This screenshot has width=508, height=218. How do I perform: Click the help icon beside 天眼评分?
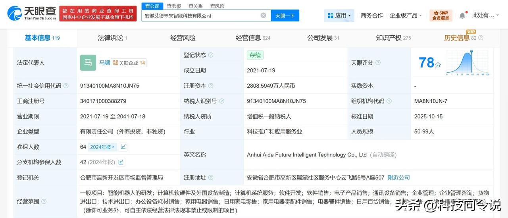pyautogui.click(x=378, y=63)
